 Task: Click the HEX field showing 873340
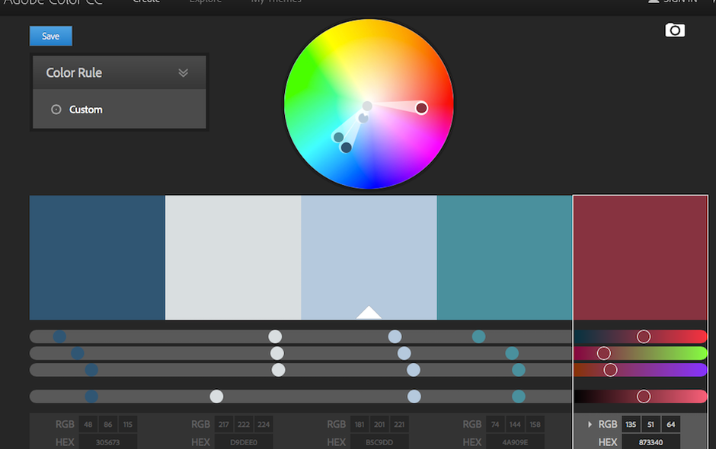650,442
